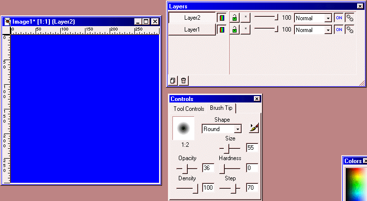Click the Image1 window application icon

[8, 22]
